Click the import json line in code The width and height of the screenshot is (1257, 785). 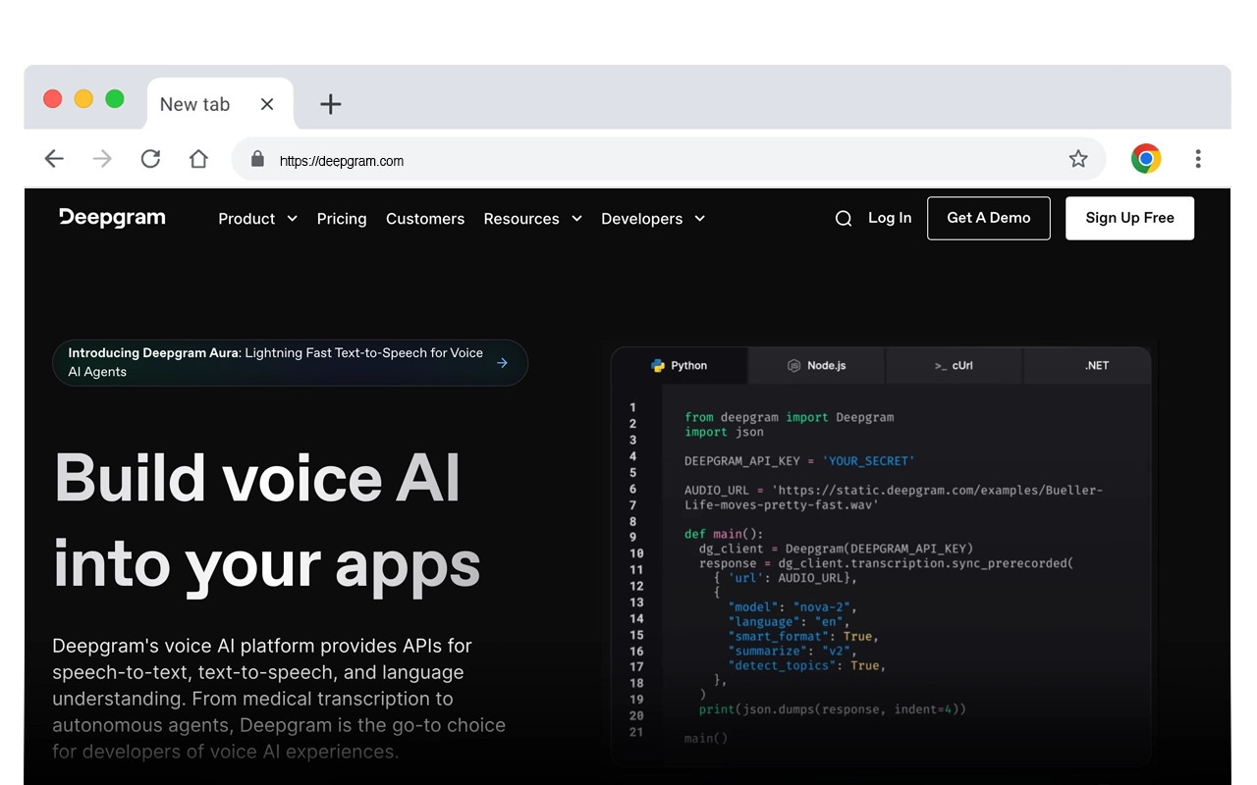coord(724,432)
